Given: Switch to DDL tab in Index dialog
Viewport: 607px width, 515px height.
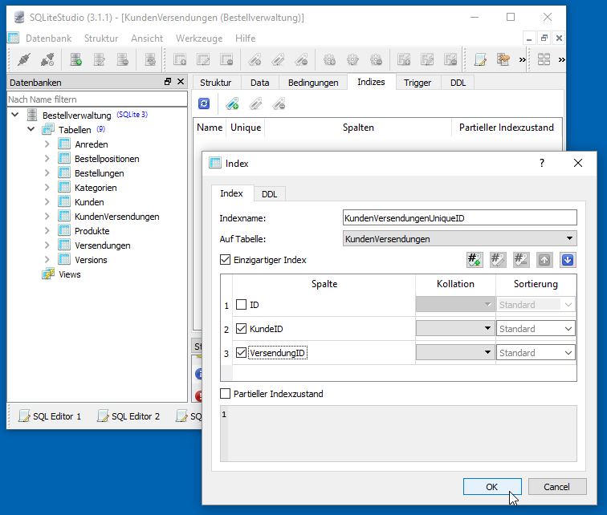Looking at the screenshot, I should coord(269,193).
